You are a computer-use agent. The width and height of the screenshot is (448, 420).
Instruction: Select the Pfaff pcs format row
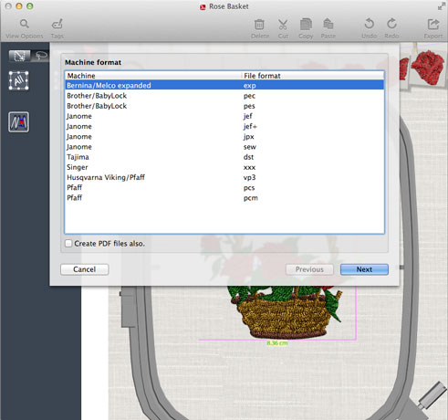[x=224, y=187]
